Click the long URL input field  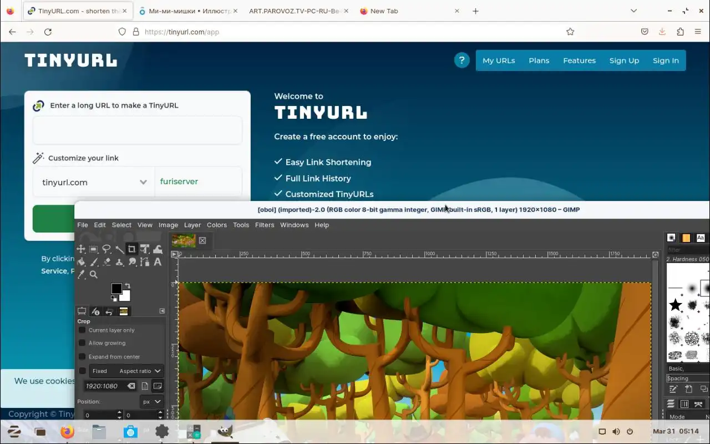coord(138,130)
